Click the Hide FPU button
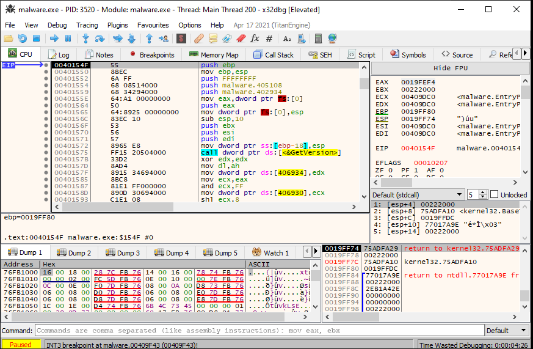 451,68
